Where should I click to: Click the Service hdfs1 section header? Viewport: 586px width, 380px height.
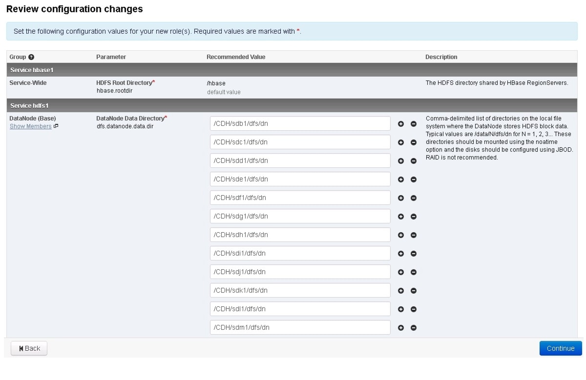click(29, 105)
